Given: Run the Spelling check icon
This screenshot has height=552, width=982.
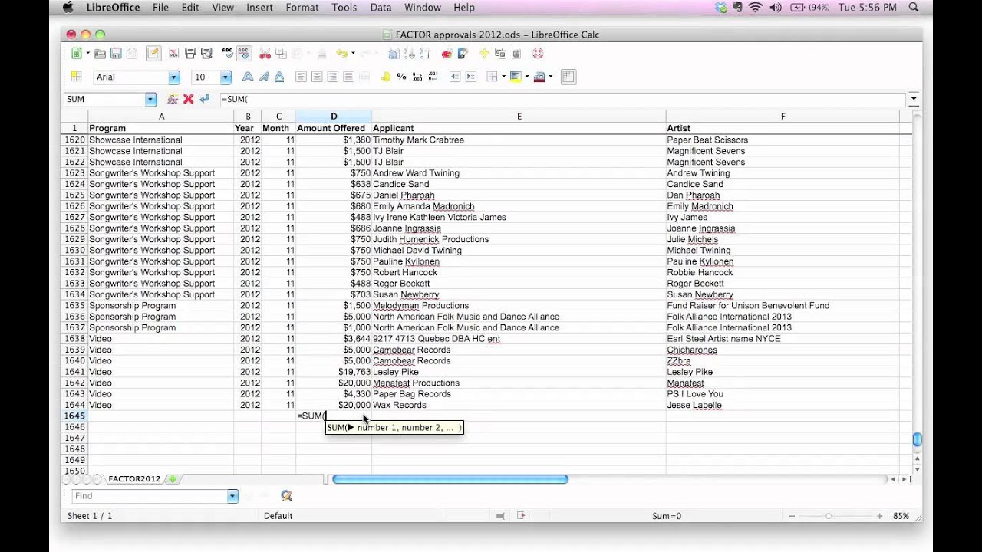Looking at the screenshot, I should click(228, 54).
